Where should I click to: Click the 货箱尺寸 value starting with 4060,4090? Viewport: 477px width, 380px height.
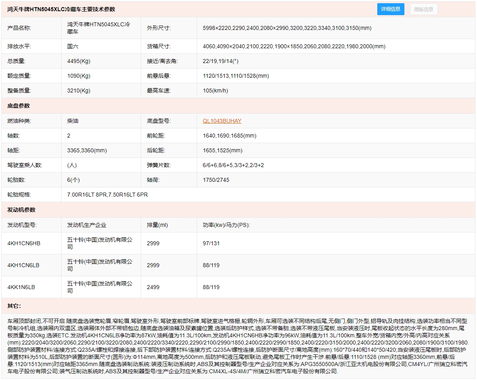(x=294, y=46)
